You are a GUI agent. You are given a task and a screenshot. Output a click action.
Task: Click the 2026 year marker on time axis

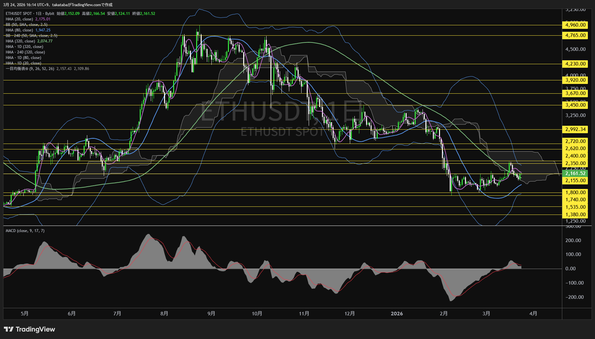(x=397, y=314)
